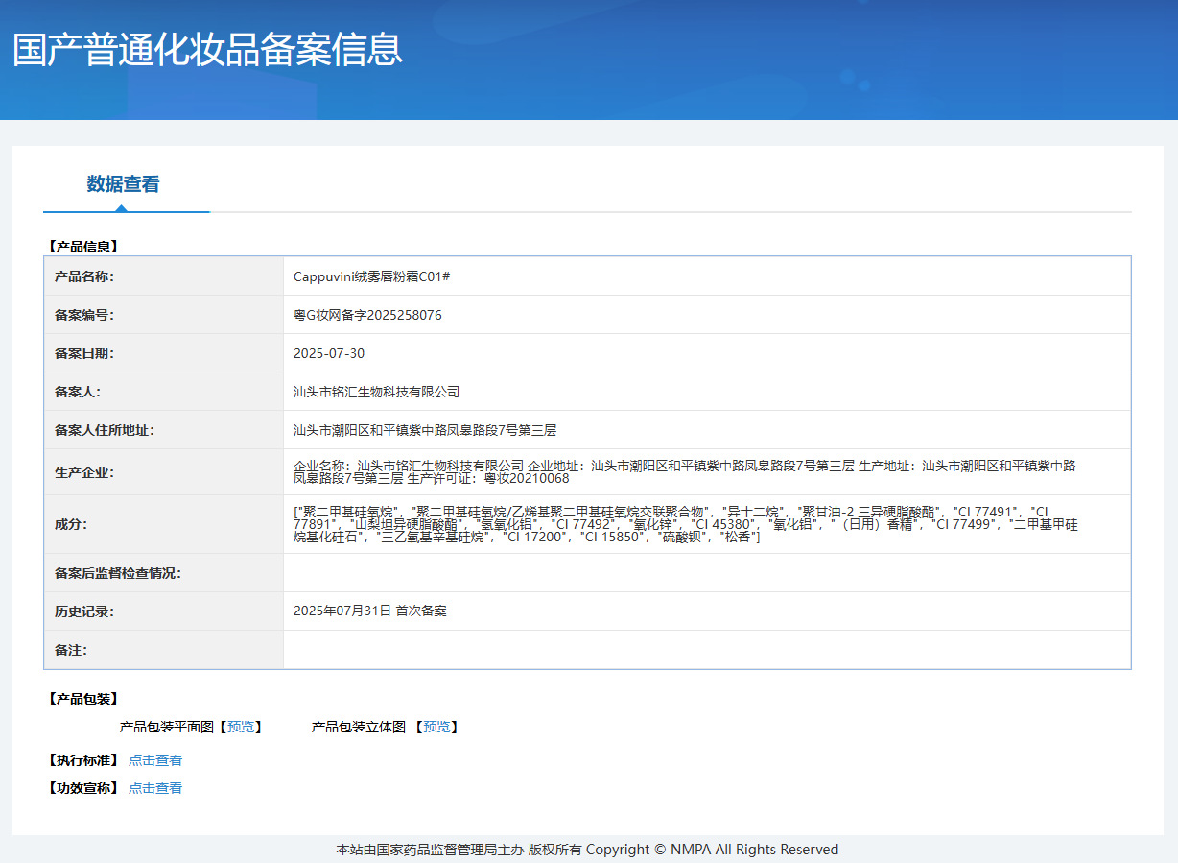Screen dimensions: 1178x863
Task: Select filing date 2025-07-30
Action: click(329, 353)
